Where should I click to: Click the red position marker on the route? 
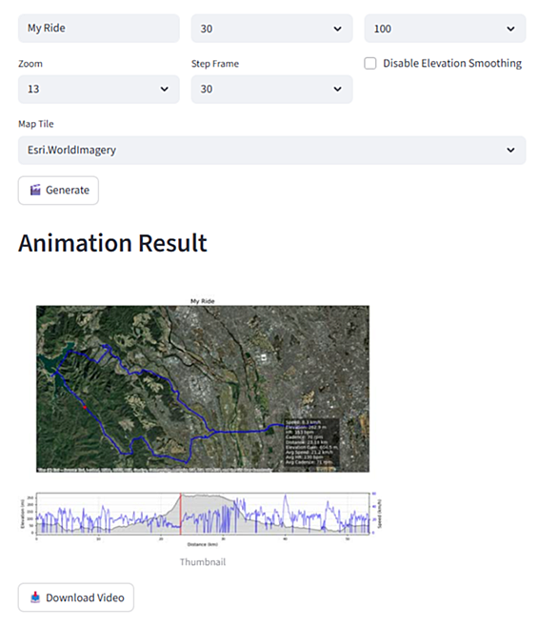pos(85,407)
